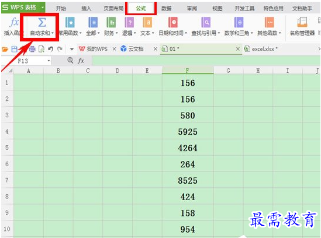Close the 云文档 tab
This screenshot has height=238, width=321.
pos(156,49)
